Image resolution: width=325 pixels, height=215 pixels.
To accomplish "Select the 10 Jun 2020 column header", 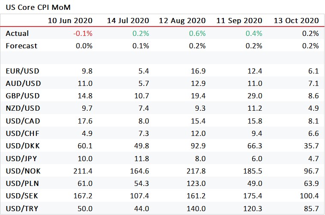I will (70, 21).
